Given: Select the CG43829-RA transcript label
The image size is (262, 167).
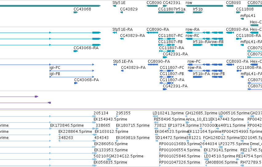Looking at the screenshot, I should [x=132, y=36].
